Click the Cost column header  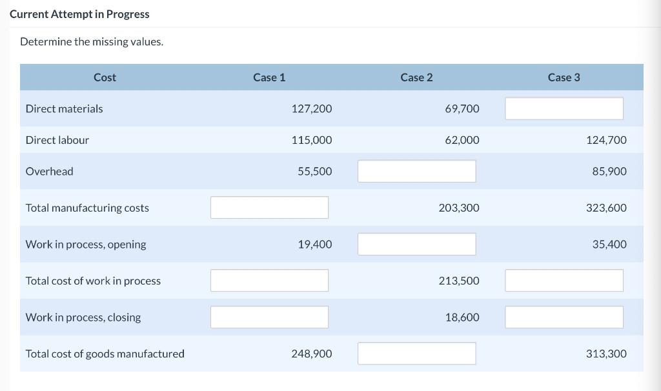105,77
